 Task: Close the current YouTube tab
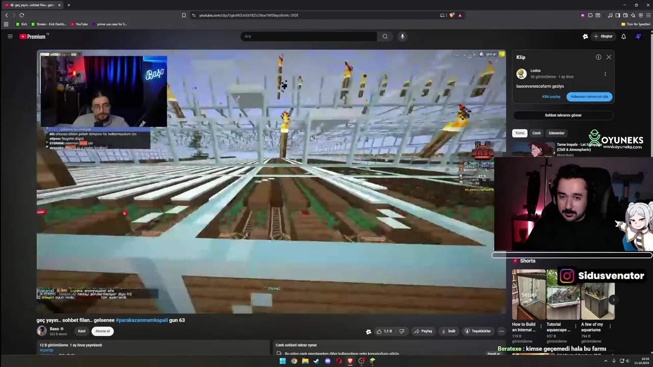59,5
